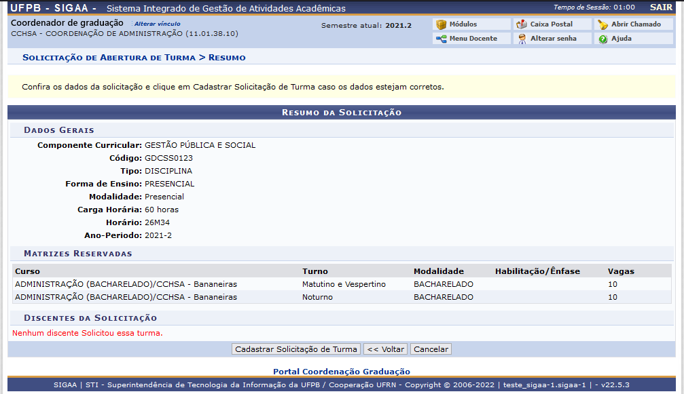Open Caixa Postal
Screen dimensions: 684x394
551,24
